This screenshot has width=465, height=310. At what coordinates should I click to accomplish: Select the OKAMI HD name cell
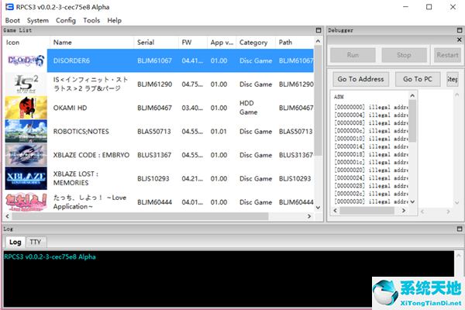pyautogui.click(x=70, y=108)
